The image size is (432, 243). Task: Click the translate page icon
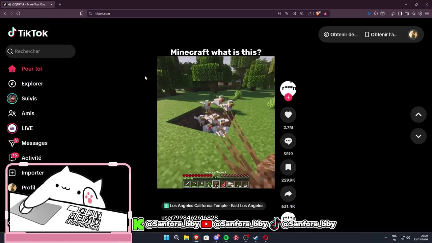(287, 13)
